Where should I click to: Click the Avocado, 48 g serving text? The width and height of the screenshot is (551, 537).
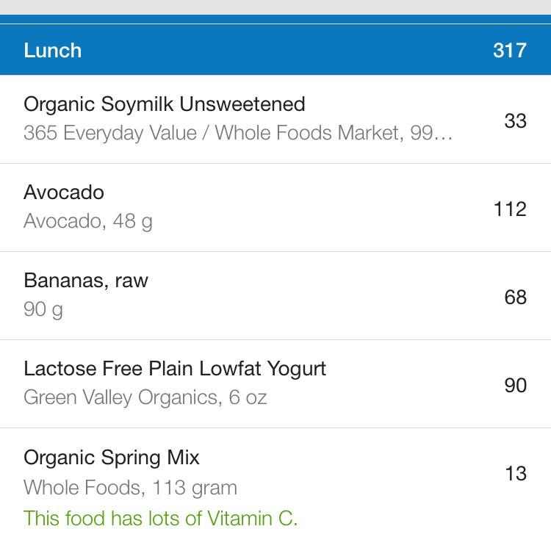(x=88, y=221)
